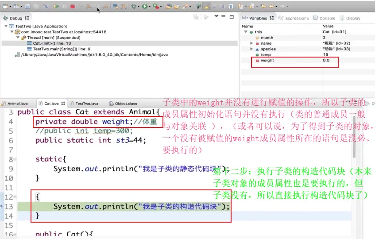Open the Animal.java editor tab

coord(17,103)
